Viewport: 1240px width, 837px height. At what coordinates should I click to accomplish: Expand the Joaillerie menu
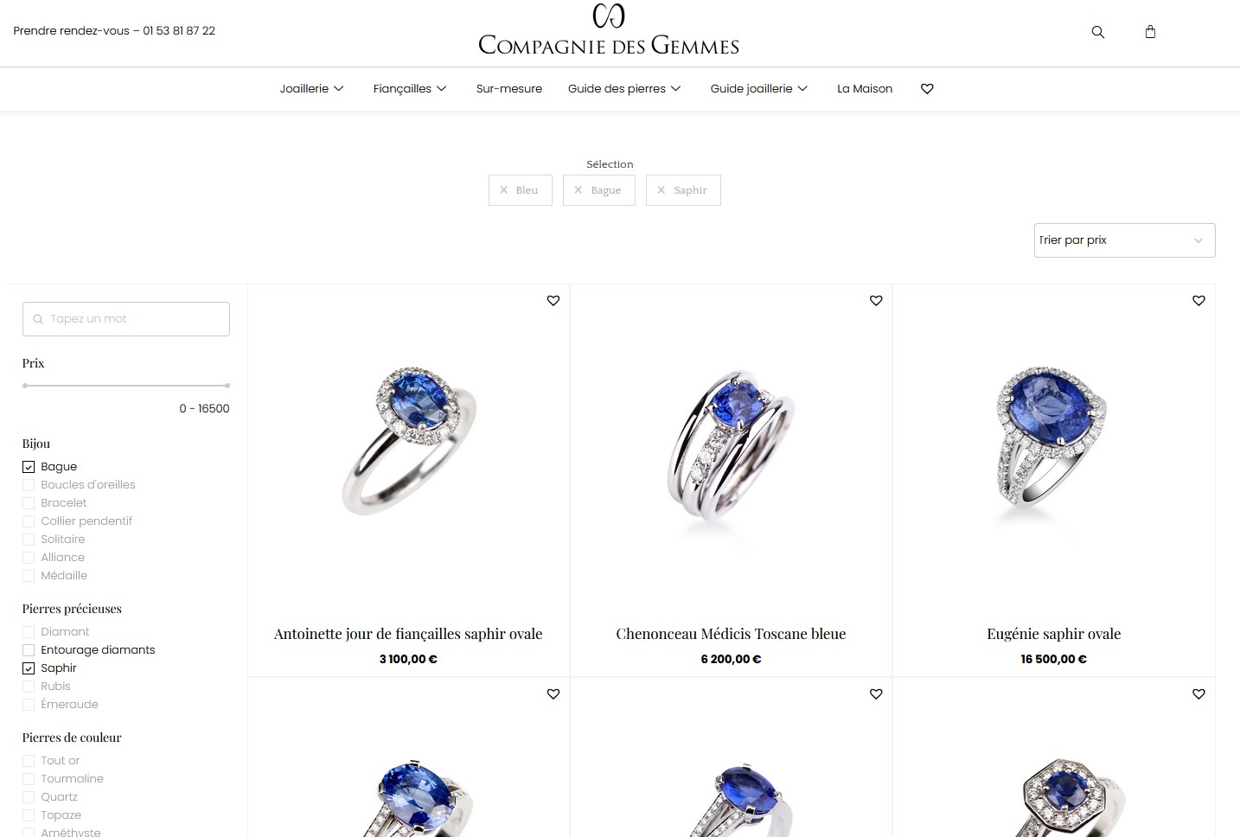311,88
